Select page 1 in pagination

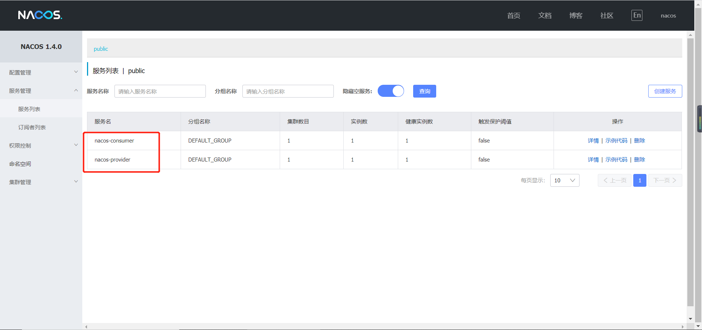tap(640, 181)
